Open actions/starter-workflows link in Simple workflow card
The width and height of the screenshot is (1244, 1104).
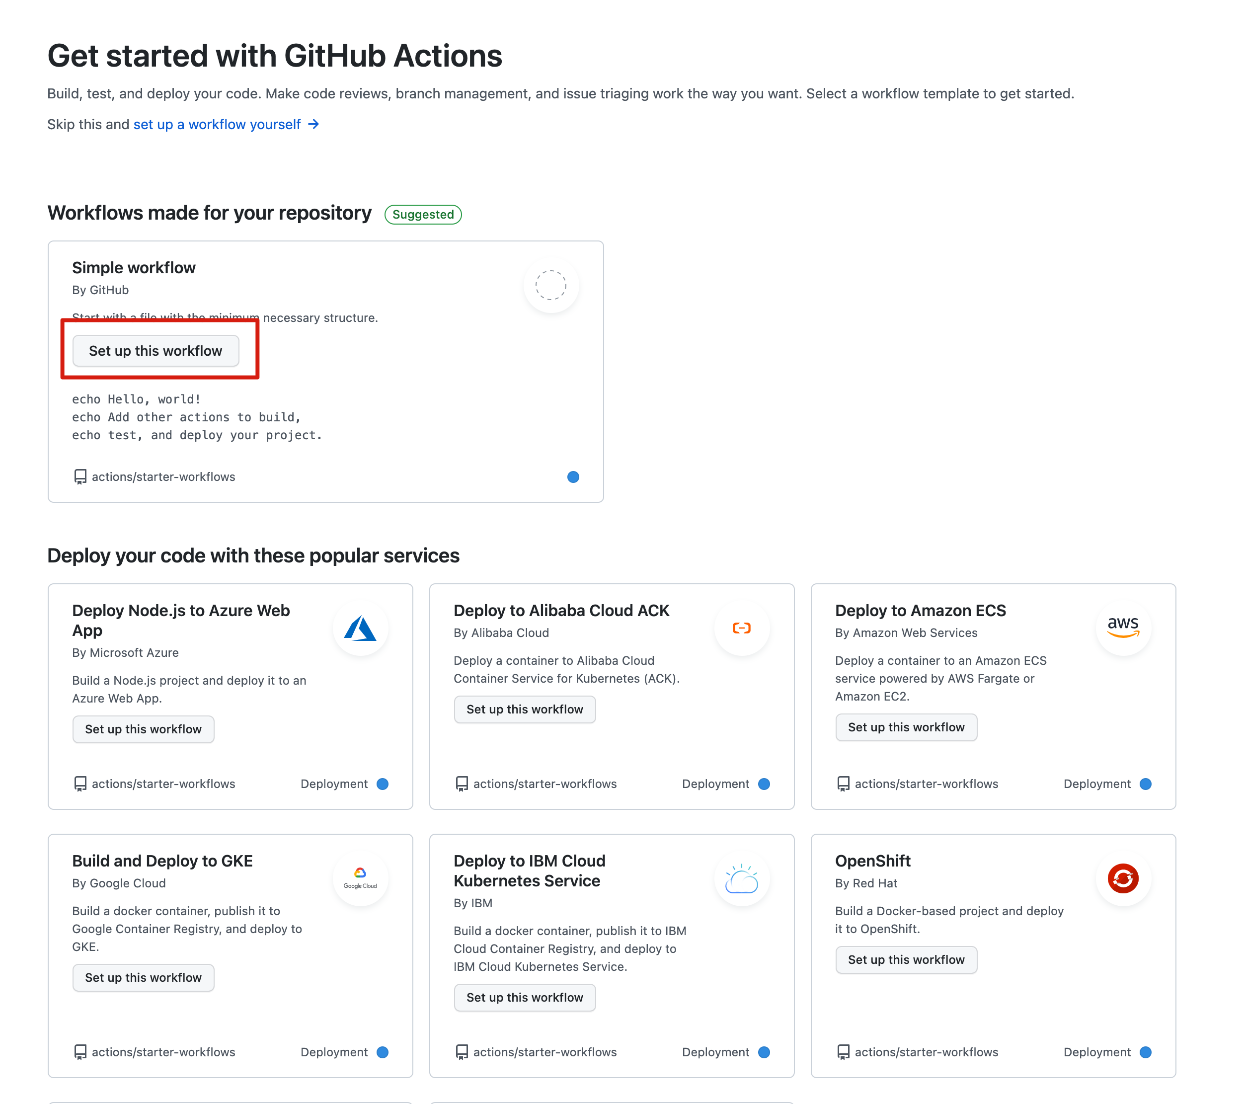coord(163,476)
